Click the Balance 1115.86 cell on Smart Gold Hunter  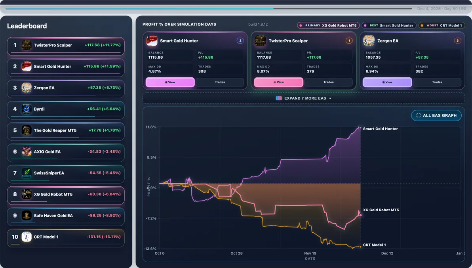coord(170,55)
